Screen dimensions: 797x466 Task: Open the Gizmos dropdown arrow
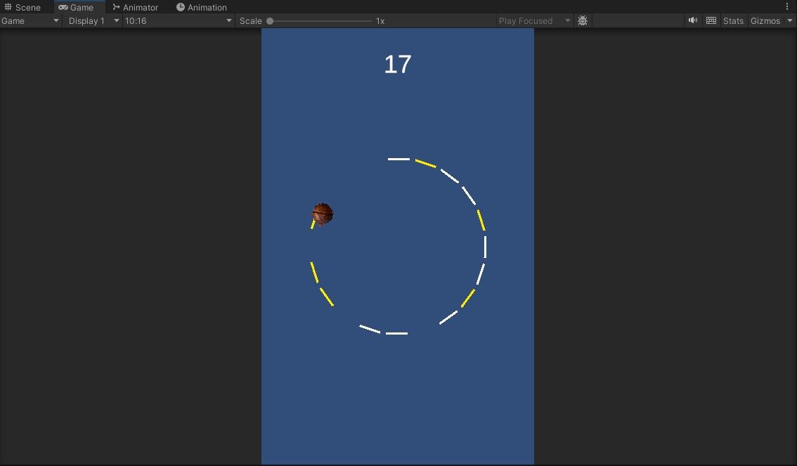point(789,21)
